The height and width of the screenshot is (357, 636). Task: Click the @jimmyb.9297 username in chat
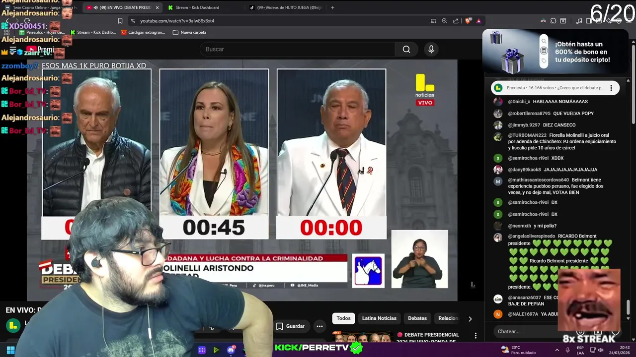[x=524, y=125]
